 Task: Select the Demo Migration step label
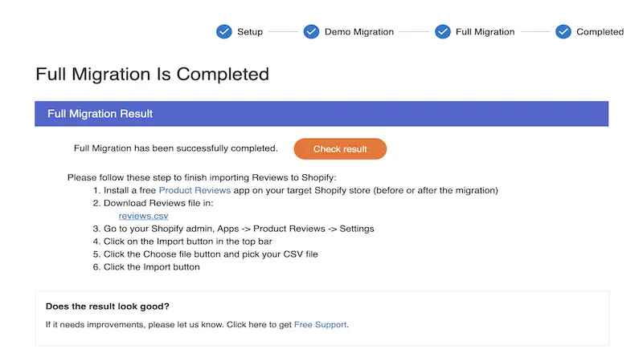[359, 32]
